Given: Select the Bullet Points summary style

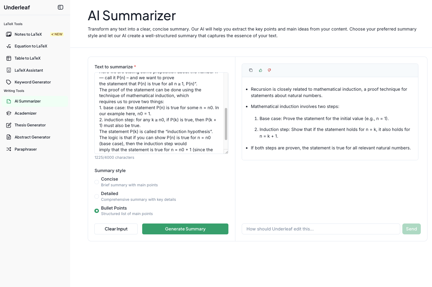Looking at the screenshot, I should pyautogui.click(x=97, y=210).
